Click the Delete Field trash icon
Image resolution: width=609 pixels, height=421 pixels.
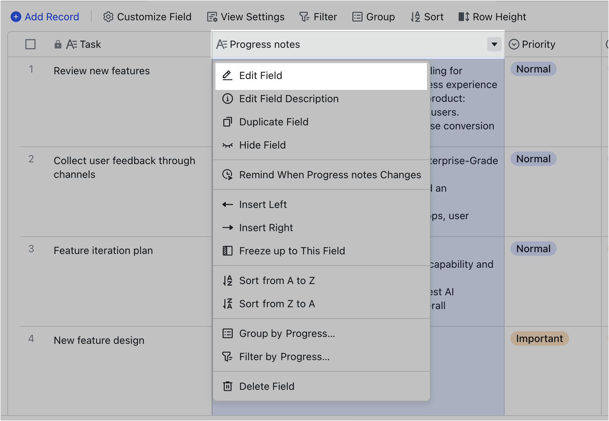[x=227, y=386]
